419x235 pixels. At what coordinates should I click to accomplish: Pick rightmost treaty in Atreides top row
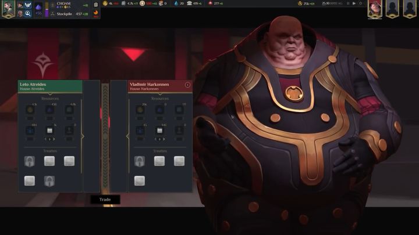coord(69,161)
